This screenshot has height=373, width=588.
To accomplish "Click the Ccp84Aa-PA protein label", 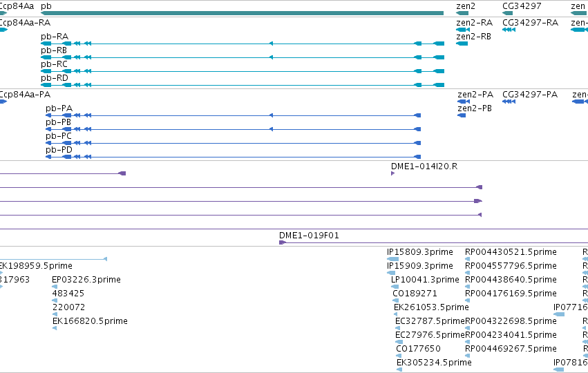I will coord(25,95).
